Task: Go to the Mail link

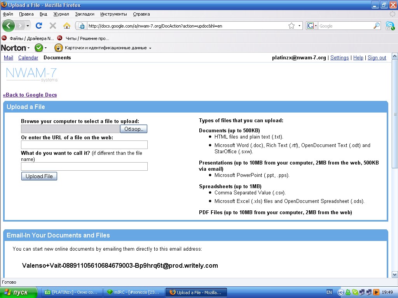Action: (x=9, y=57)
